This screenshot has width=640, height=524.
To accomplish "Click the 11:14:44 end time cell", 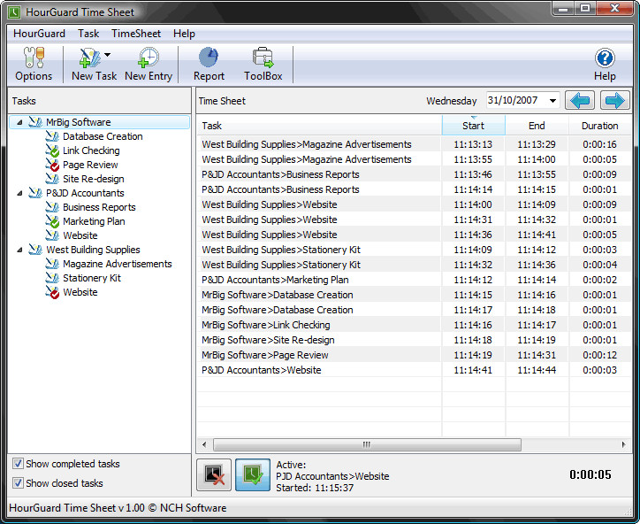I will 537,370.
